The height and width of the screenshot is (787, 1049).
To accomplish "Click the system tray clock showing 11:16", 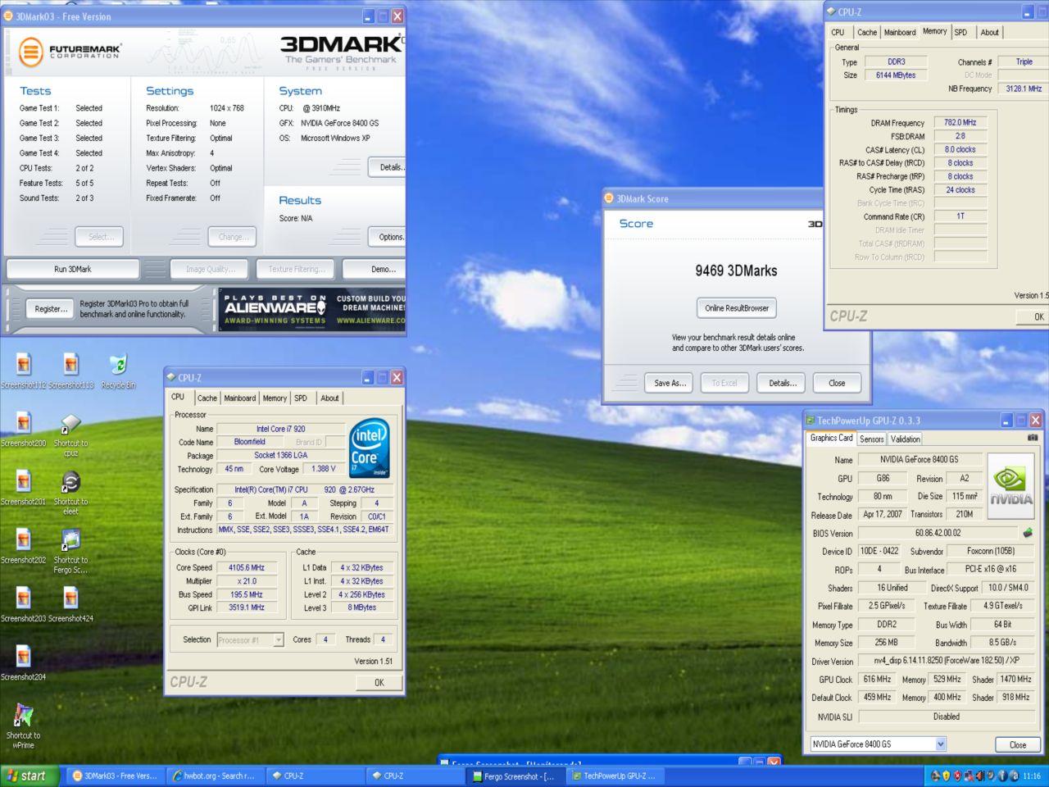I will [1032, 776].
